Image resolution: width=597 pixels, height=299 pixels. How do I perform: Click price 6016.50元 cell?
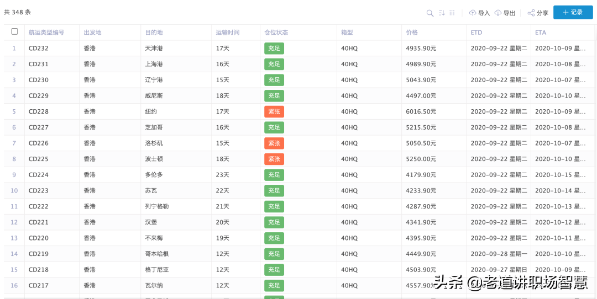point(434,111)
